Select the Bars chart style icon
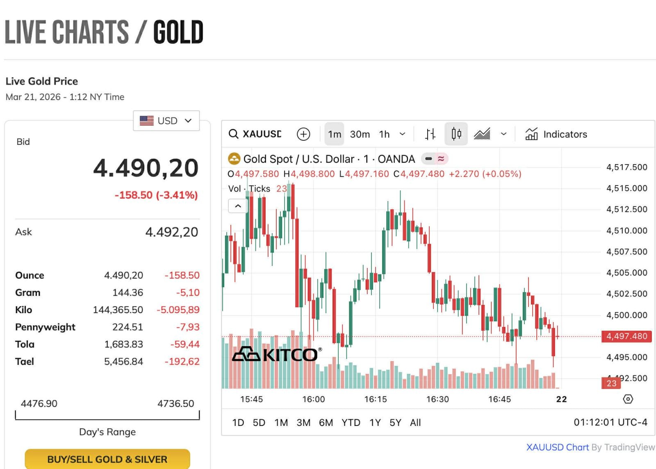Image resolution: width=656 pixels, height=469 pixels. tap(430, 134)
